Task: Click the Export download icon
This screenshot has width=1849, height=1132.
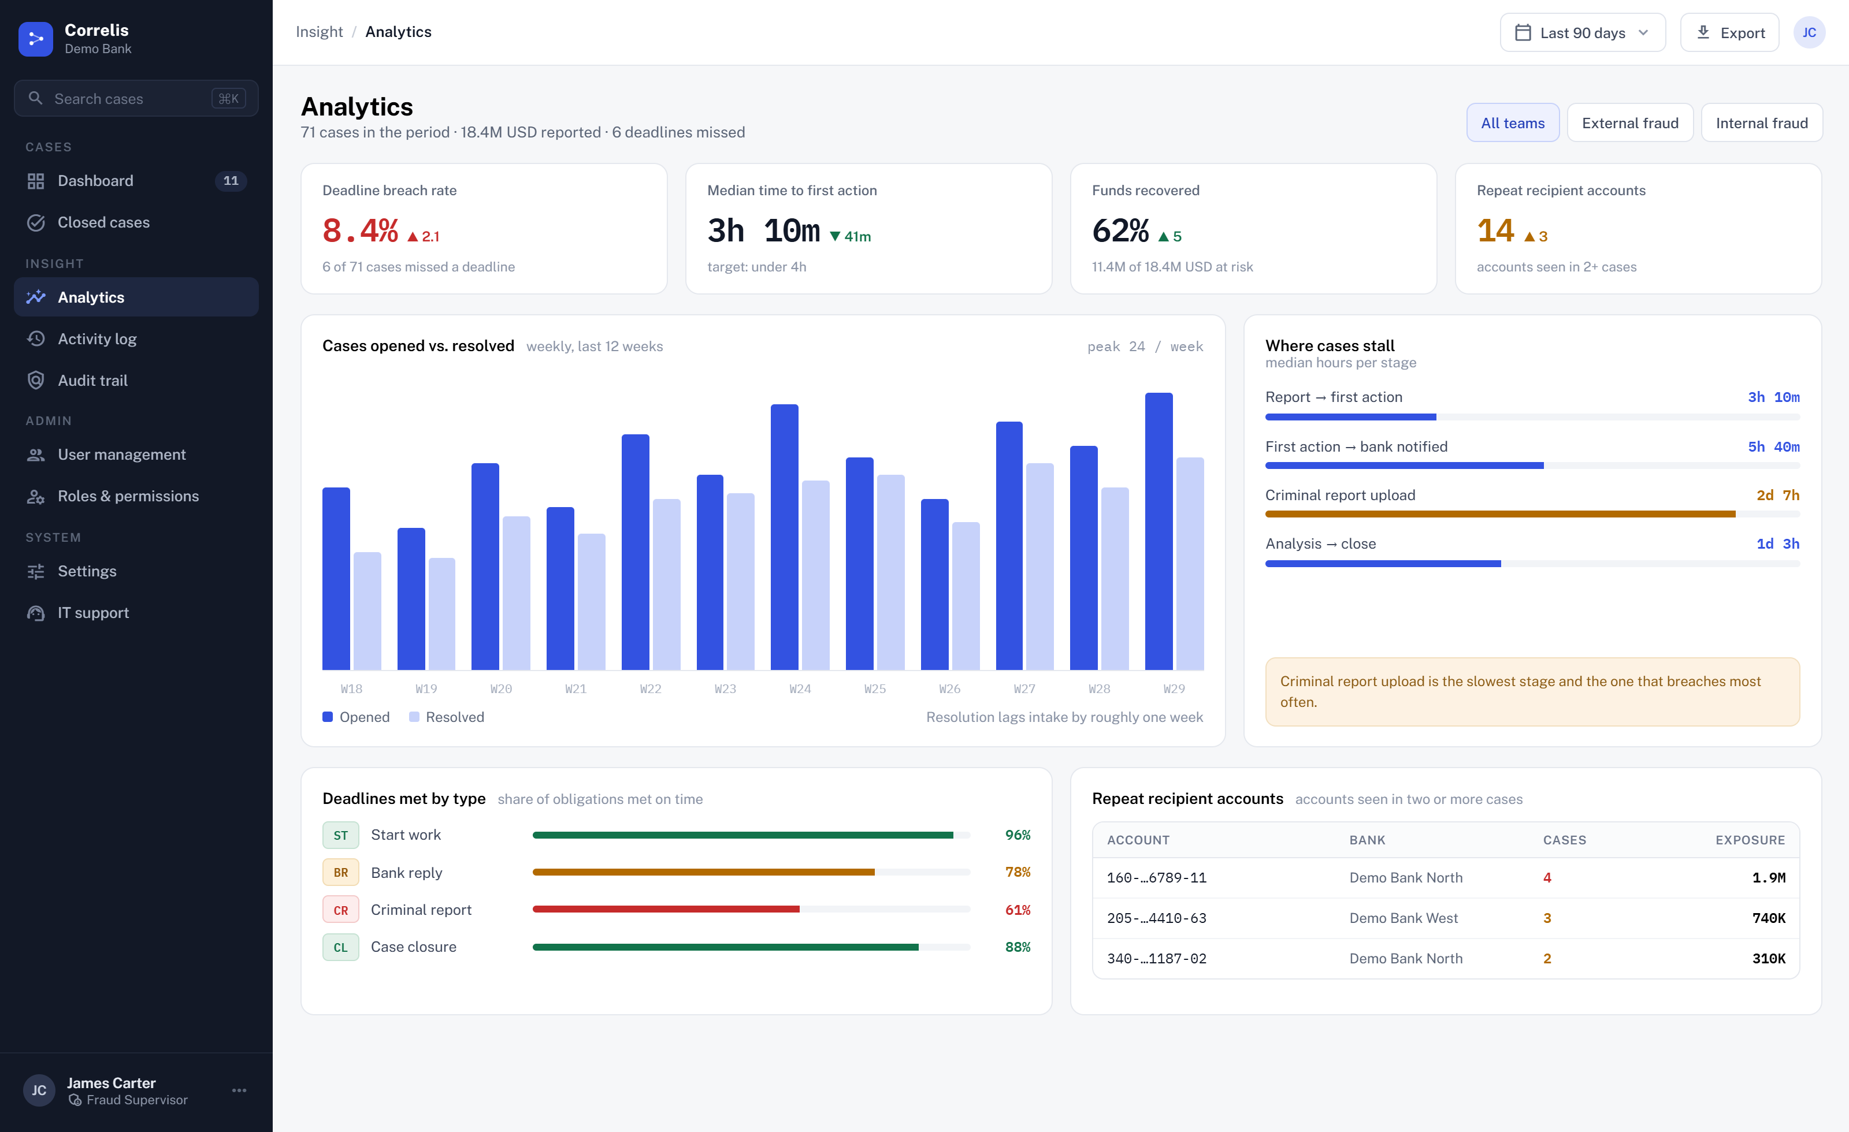Action: [1703, 32]
